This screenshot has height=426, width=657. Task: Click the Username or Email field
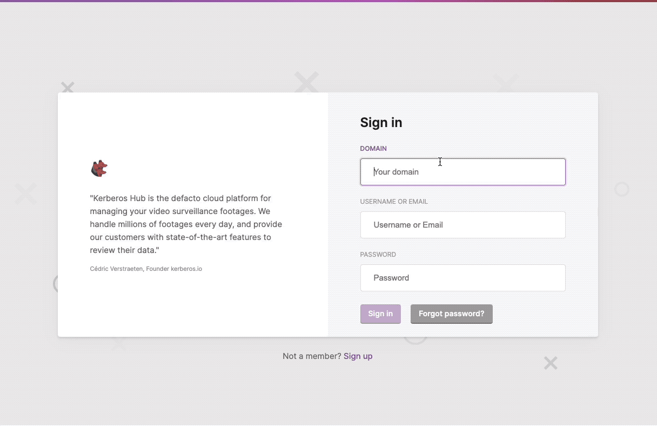pyautogui.click(x=462, y=224)
